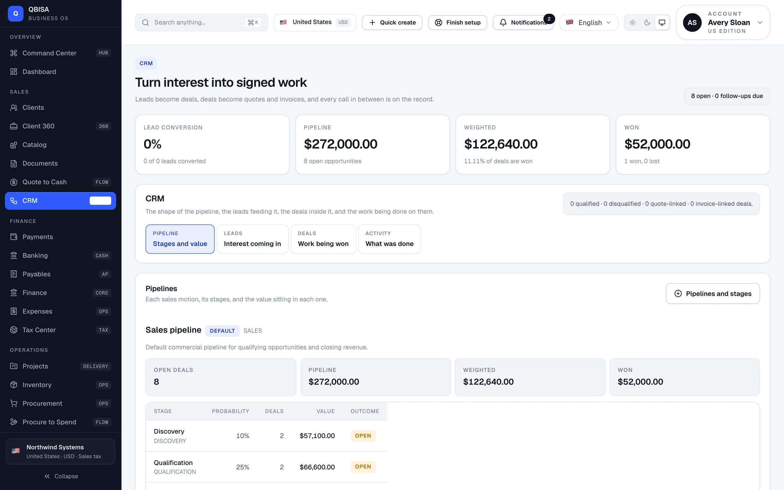Click Pipelines and stages button
The image size is (784, 490).
click(713, 293)
